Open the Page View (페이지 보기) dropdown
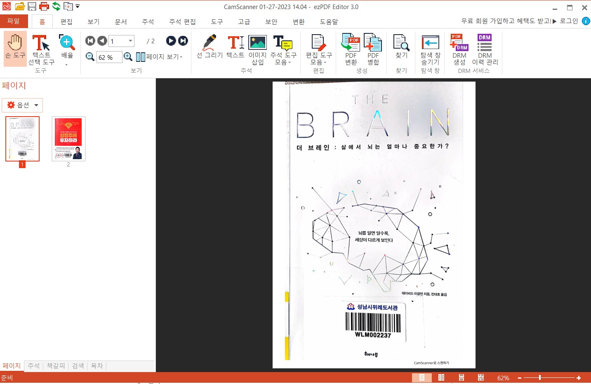The image size is (591, 384). [159, 56]
